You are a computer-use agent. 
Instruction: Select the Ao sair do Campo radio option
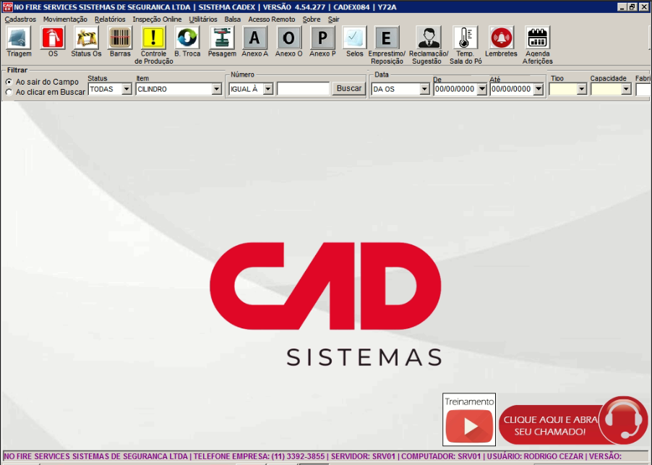[9, 82]
